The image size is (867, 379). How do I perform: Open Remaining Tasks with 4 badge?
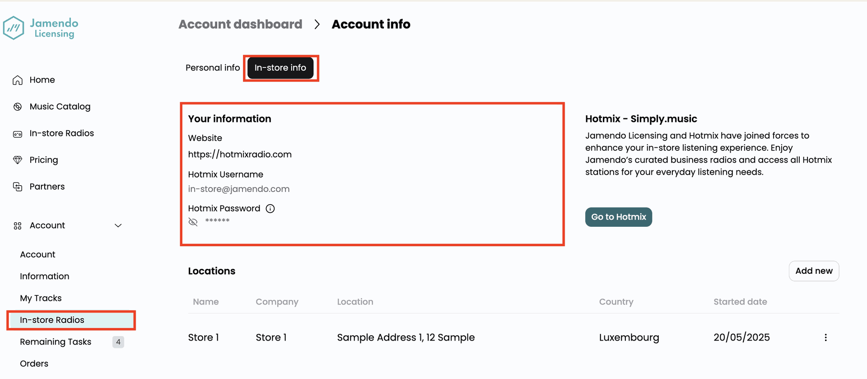(x=56, y=342)
